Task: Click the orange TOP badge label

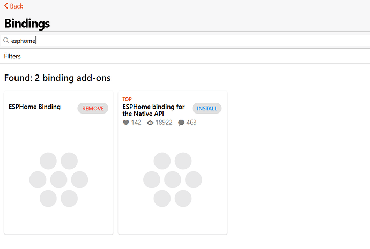Action: pos(127,99)
